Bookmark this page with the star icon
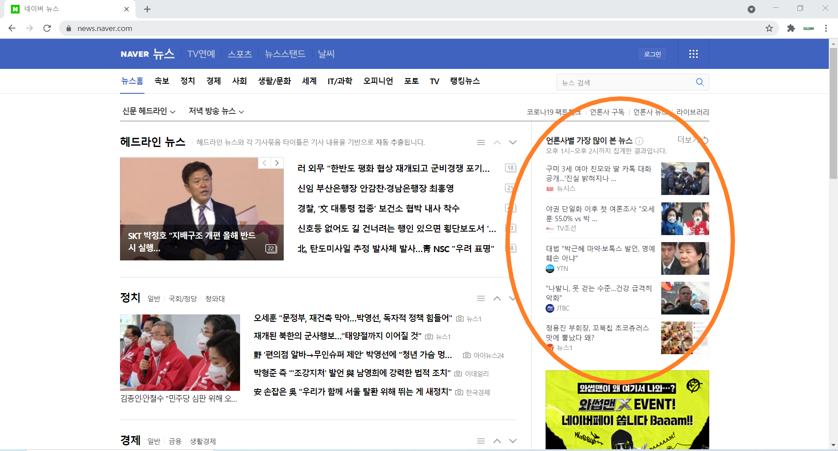This screenshot has height=451, width=838. (769, 28)
